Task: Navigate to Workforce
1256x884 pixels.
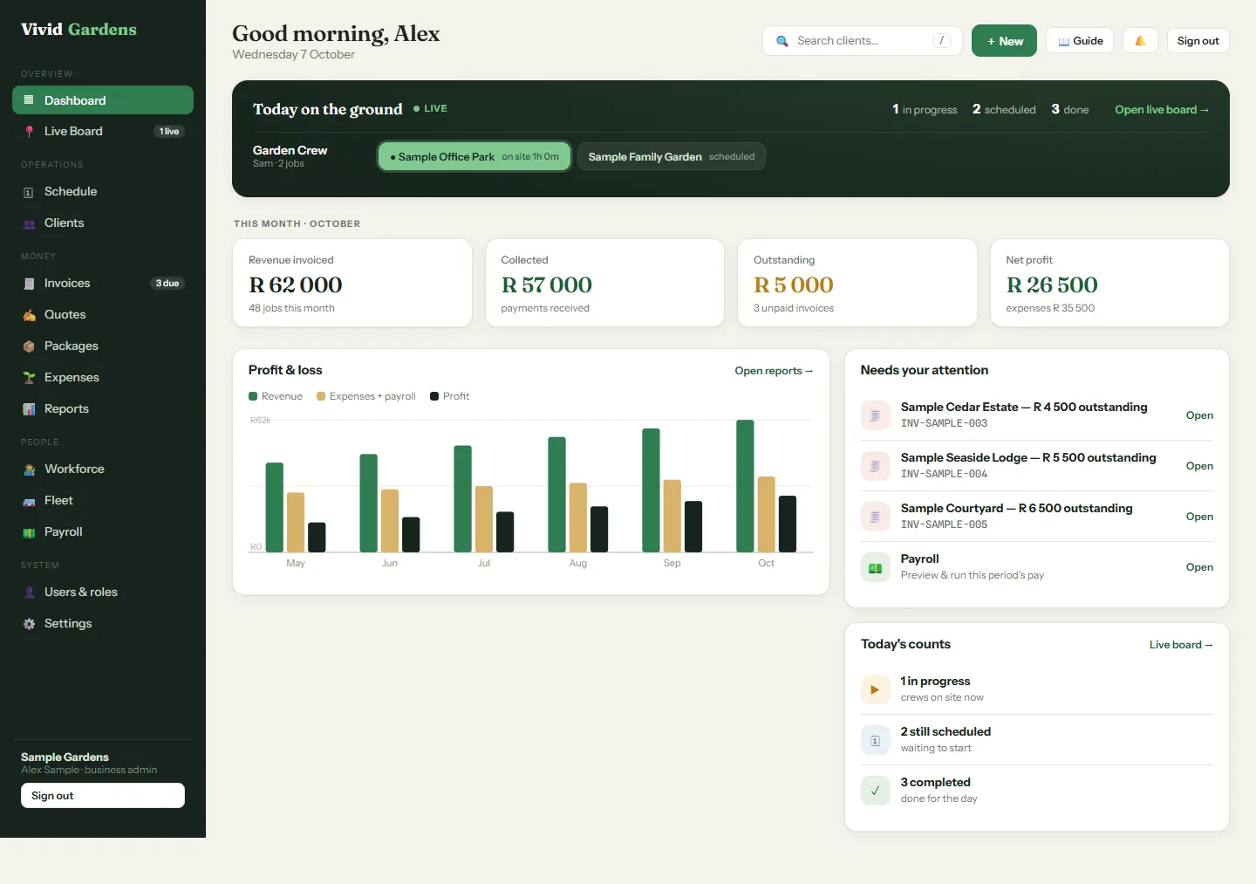Action: tap(103, 469)
